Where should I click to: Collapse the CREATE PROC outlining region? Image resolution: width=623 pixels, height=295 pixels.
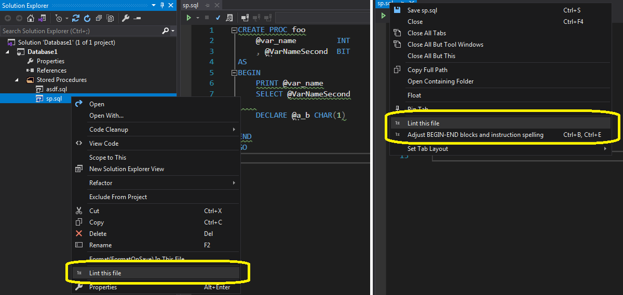click(235, 30)
